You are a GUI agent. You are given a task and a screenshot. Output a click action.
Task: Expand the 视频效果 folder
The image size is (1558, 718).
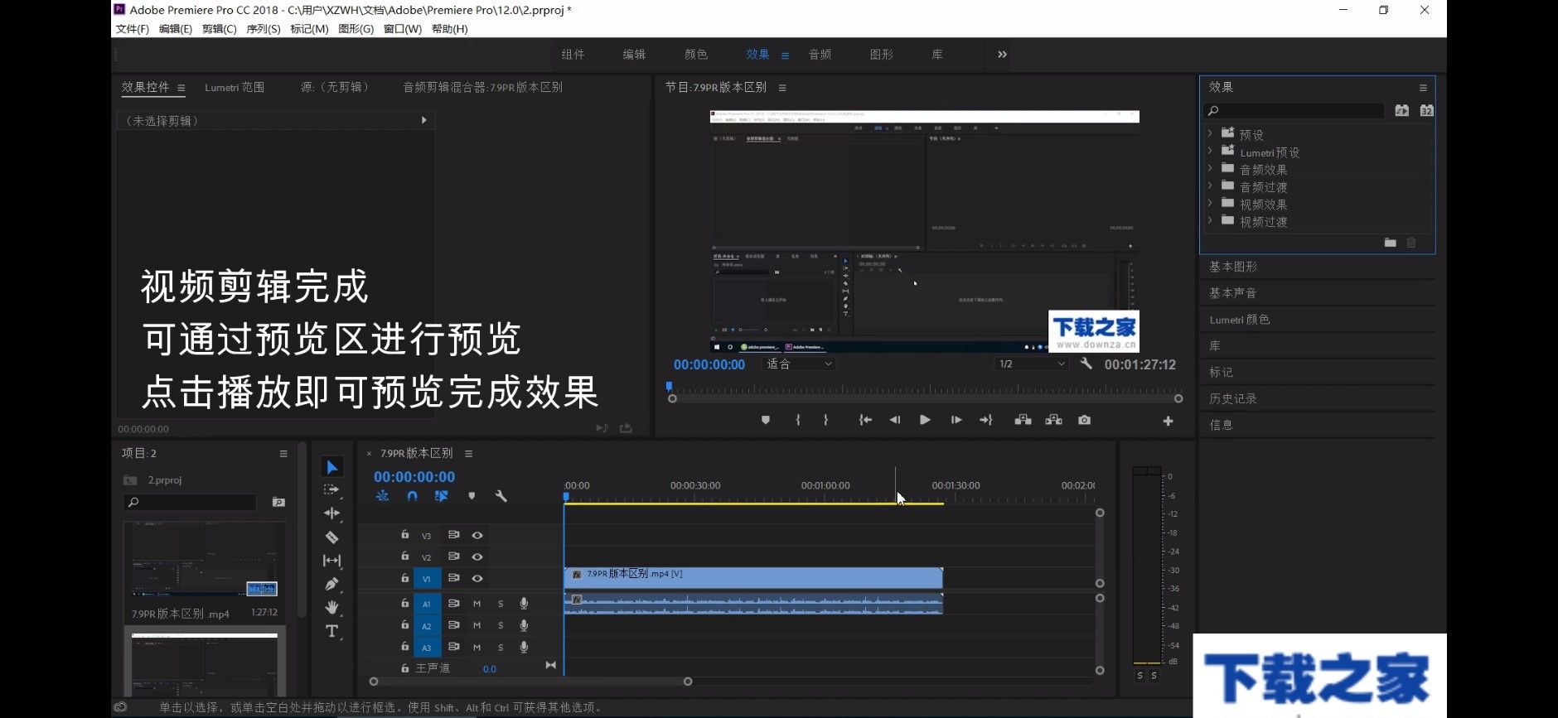[x=1210, y=202]
